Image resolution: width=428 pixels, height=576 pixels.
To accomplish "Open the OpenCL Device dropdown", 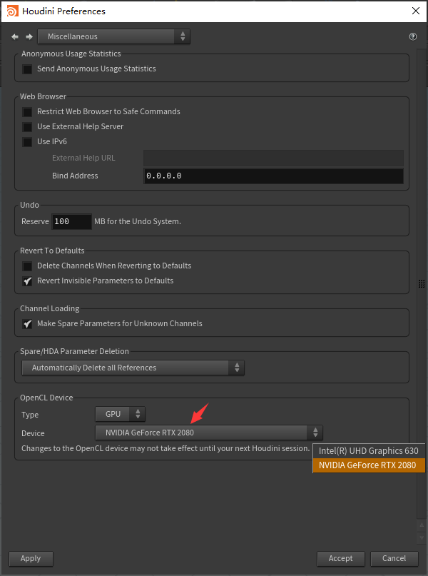I will [209, 433].
